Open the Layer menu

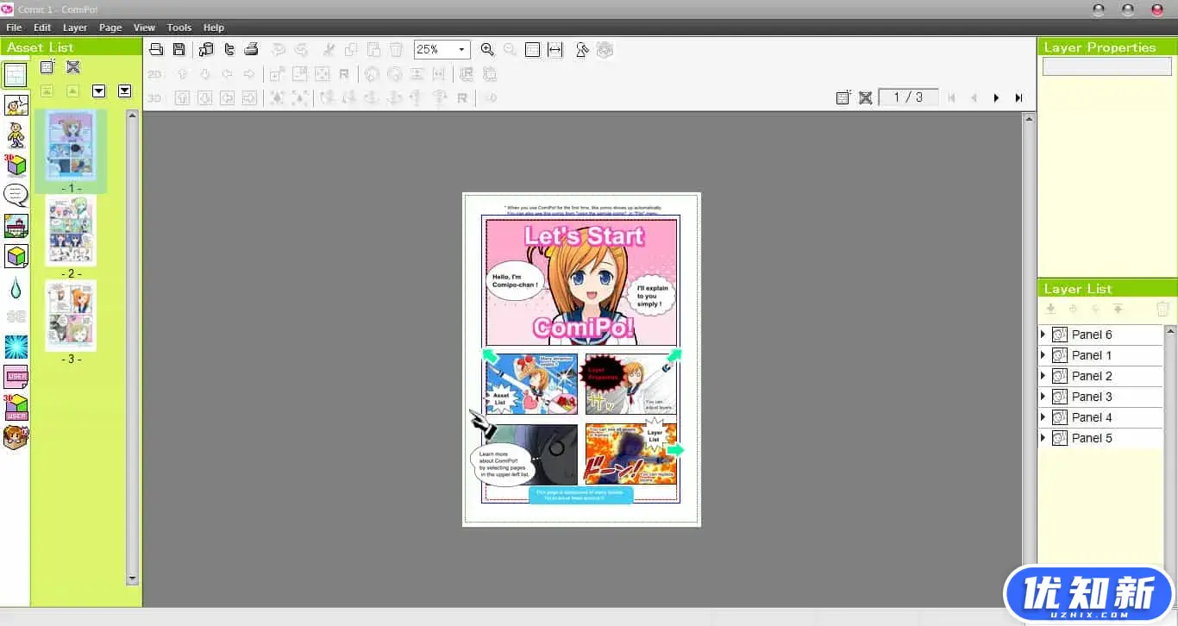pos(75,28)
